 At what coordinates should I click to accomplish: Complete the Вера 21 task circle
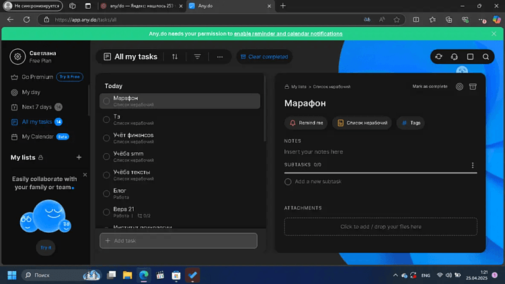click(x=106, y=212)
